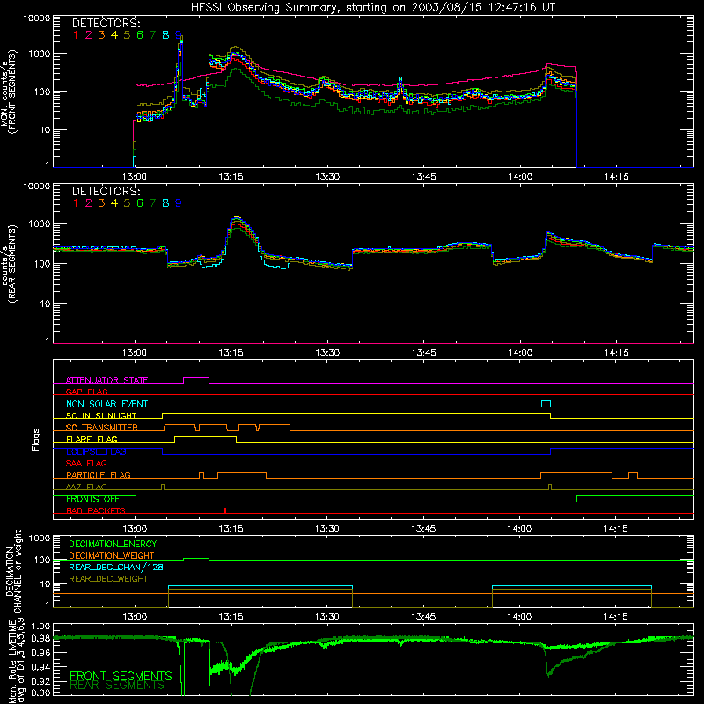Click the FRONT SEGMENTS livetime legend text

[121, 676]
